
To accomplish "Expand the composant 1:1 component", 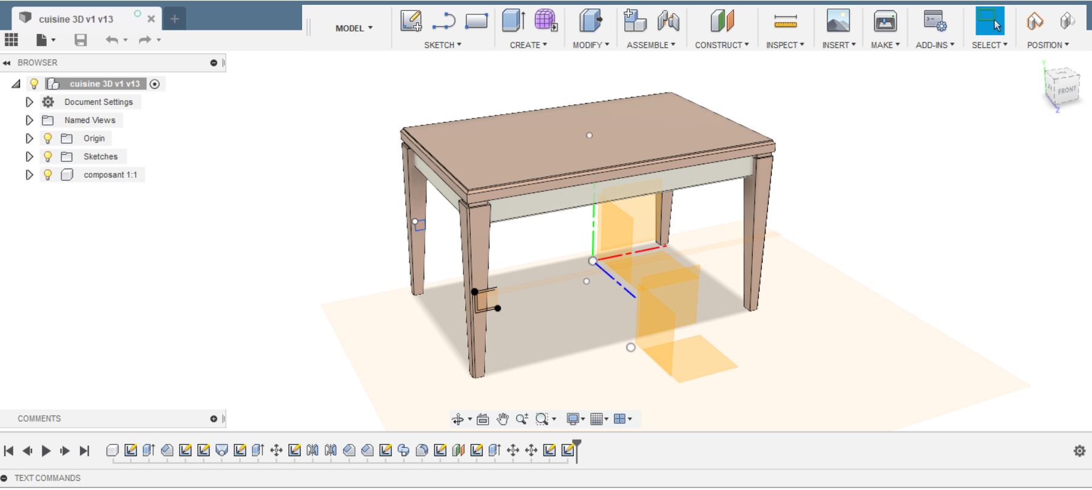I will click(29, 175).
